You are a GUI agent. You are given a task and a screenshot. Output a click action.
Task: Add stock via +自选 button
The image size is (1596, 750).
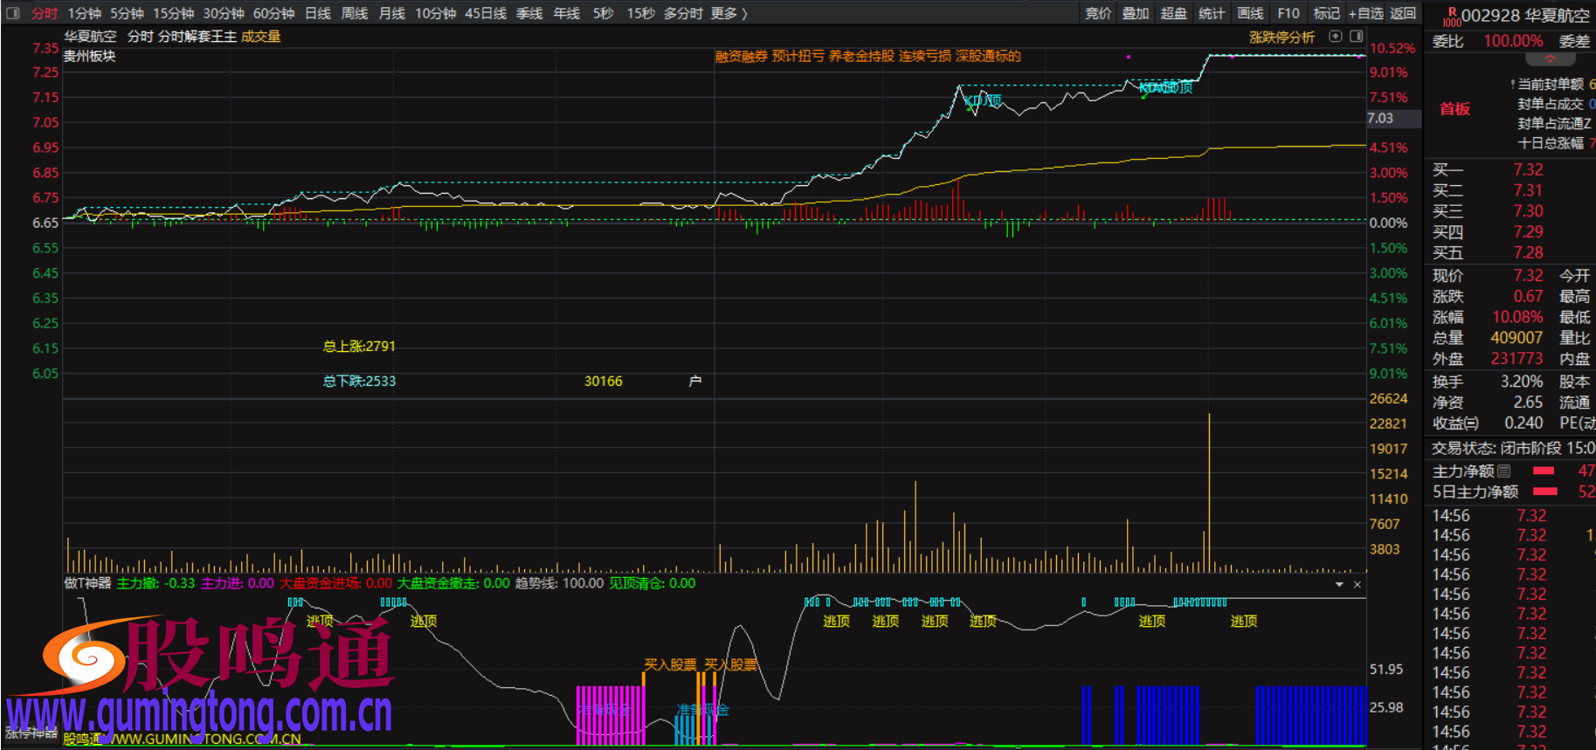point(1365,13)
